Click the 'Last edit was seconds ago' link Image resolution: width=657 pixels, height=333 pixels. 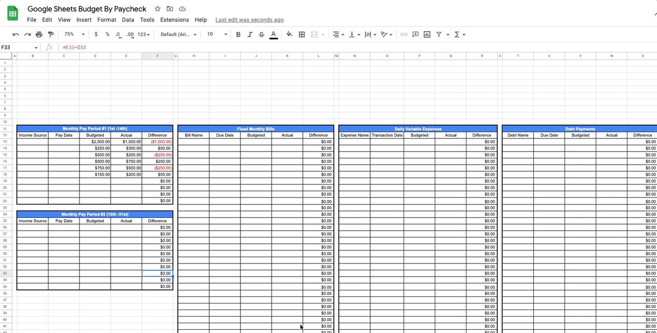pos(250,20)
